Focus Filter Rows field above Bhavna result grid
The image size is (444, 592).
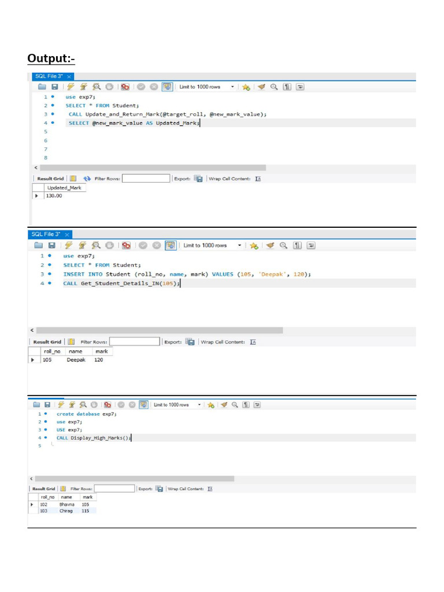click(x=114, y=489)
